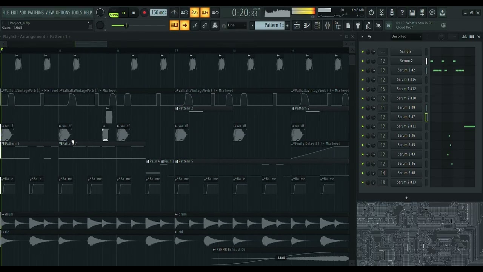Toggle the metronome
483x272 pixels.
[174, 12]
